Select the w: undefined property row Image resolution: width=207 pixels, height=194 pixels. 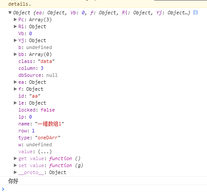[x=35, y=145]
